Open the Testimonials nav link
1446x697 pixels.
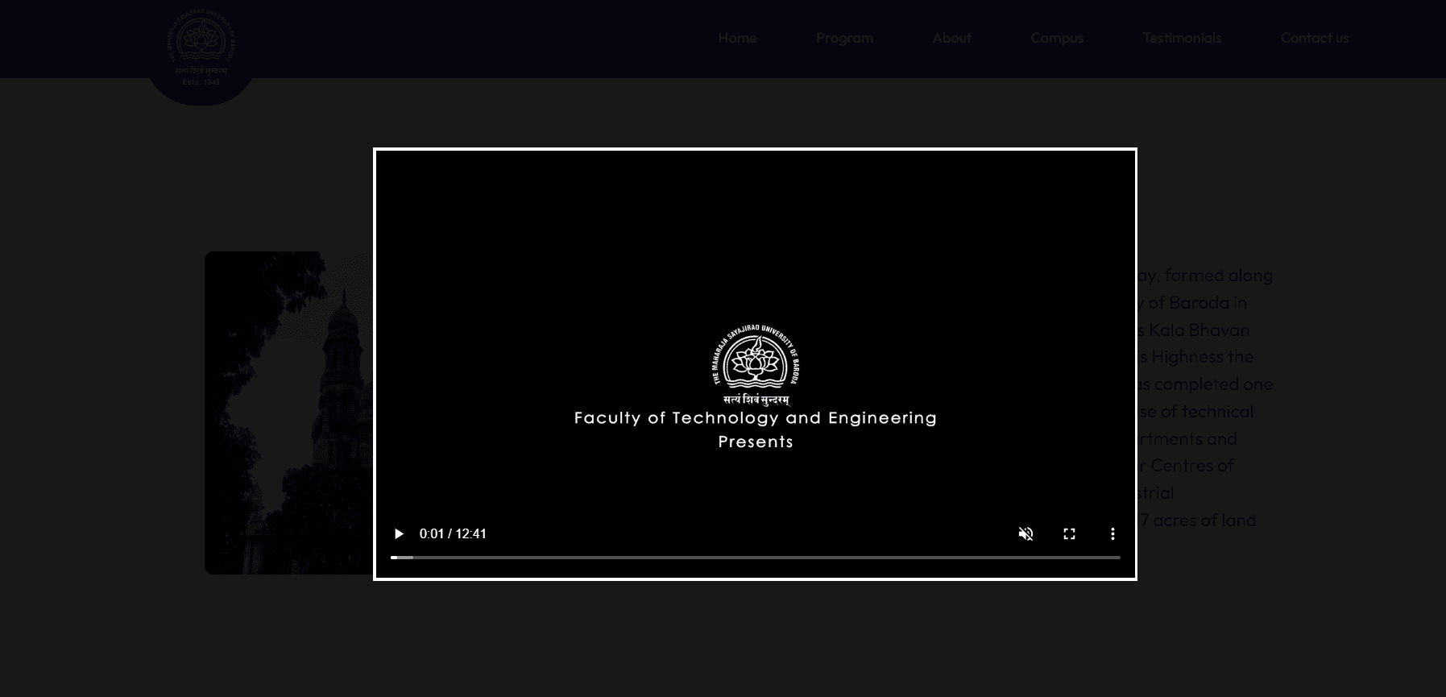(x=1182, y=38)
